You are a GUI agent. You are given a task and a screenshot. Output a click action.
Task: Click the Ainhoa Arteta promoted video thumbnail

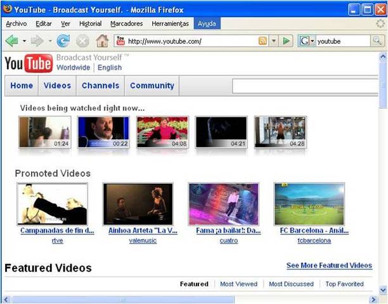coord(138,204)
